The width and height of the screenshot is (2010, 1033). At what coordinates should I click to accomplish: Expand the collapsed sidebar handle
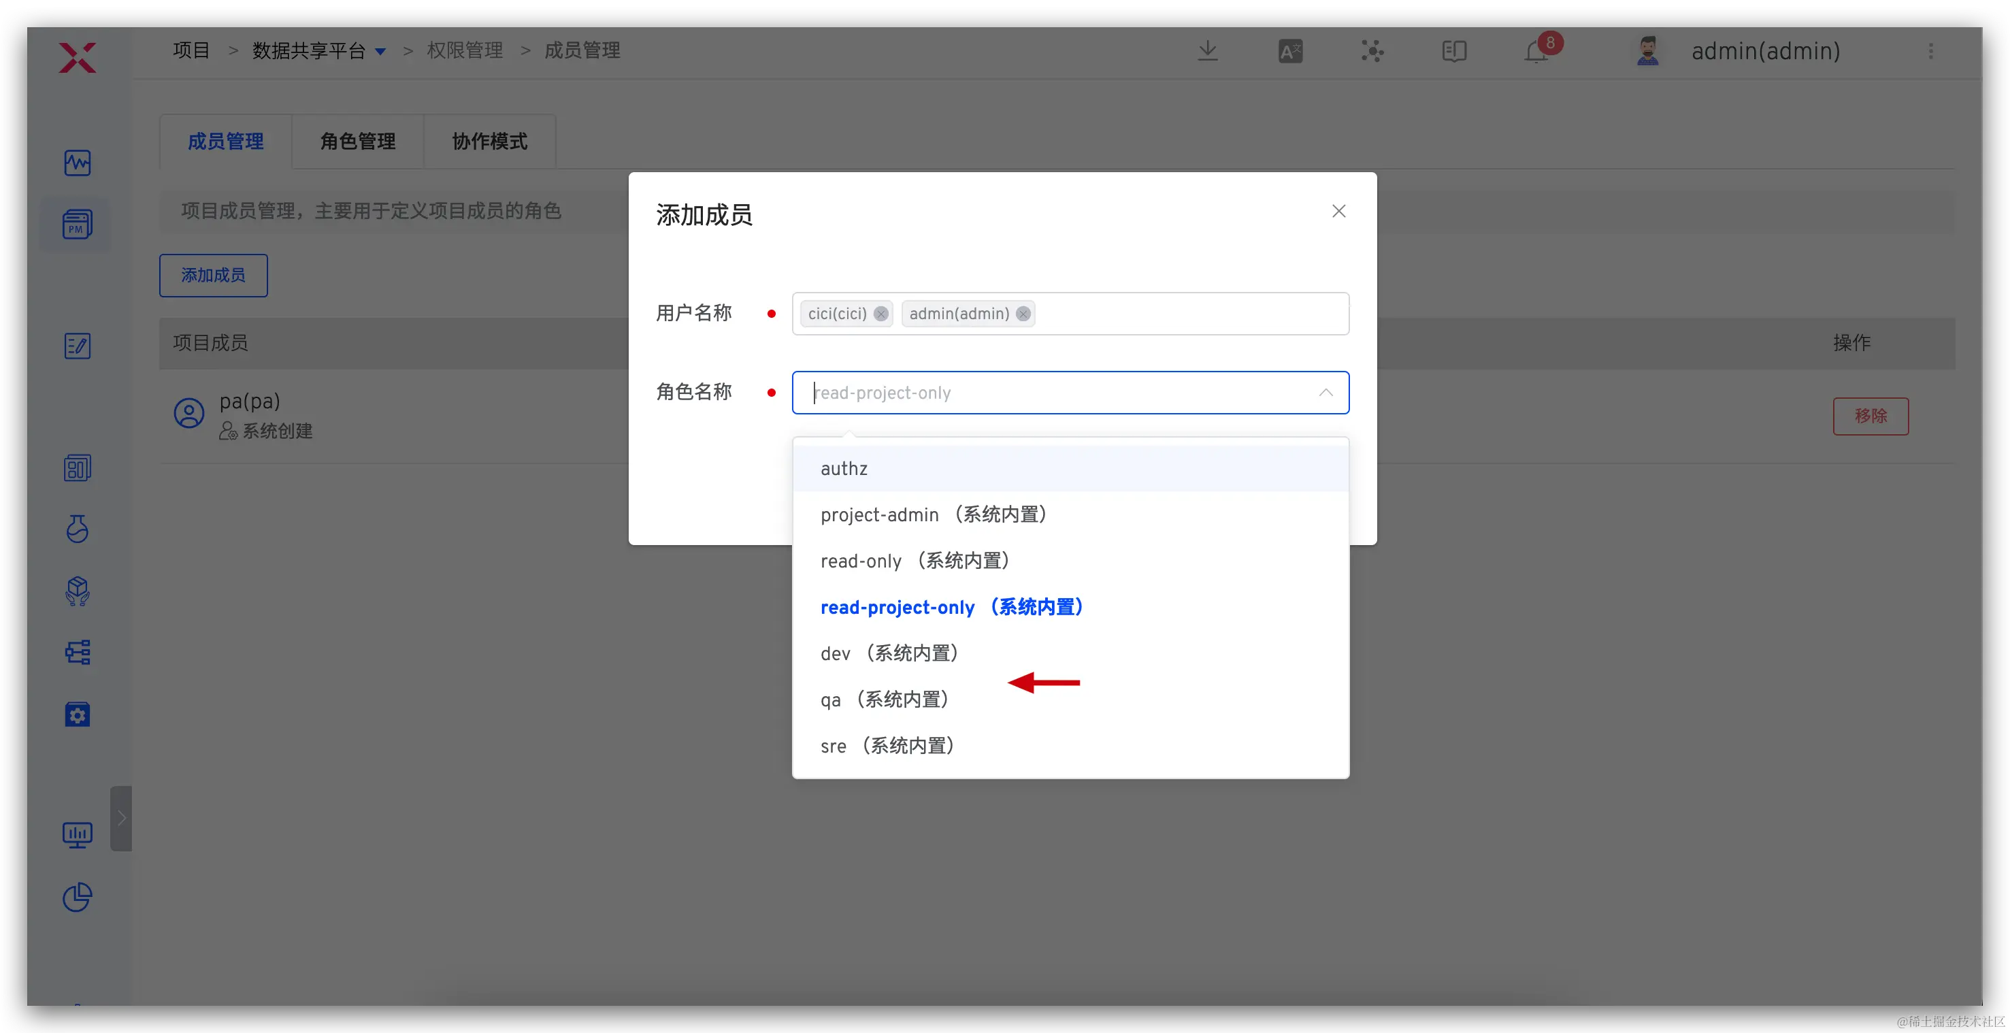click(x=121, y=818)
